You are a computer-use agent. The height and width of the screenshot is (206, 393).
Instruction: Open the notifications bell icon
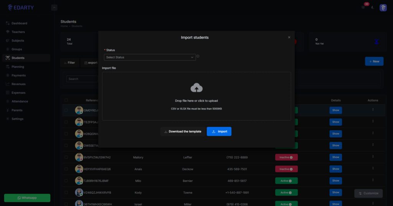(363, 7)
